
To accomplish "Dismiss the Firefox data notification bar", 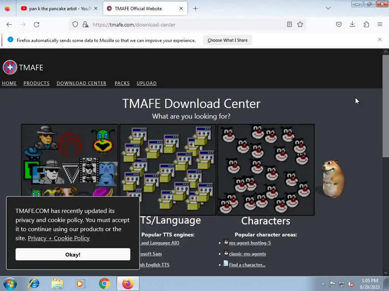I will click(380, 39).
